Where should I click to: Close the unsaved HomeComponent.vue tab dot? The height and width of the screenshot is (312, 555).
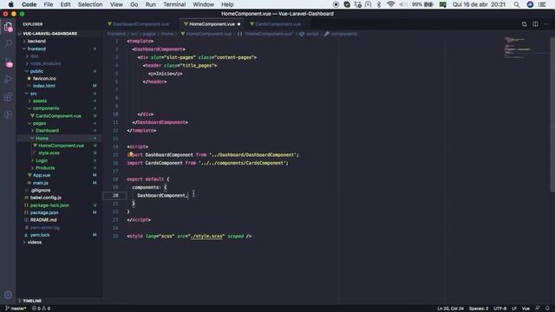(x=239, y=24)
